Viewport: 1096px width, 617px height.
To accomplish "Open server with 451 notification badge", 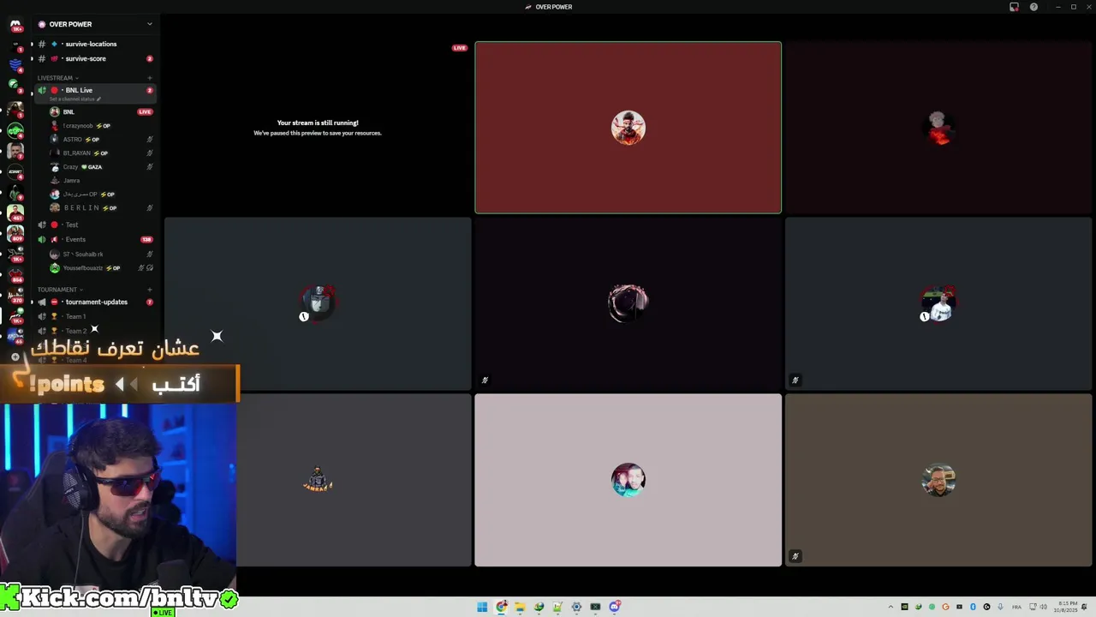I will pyautogui.click(x=15, y=212).
